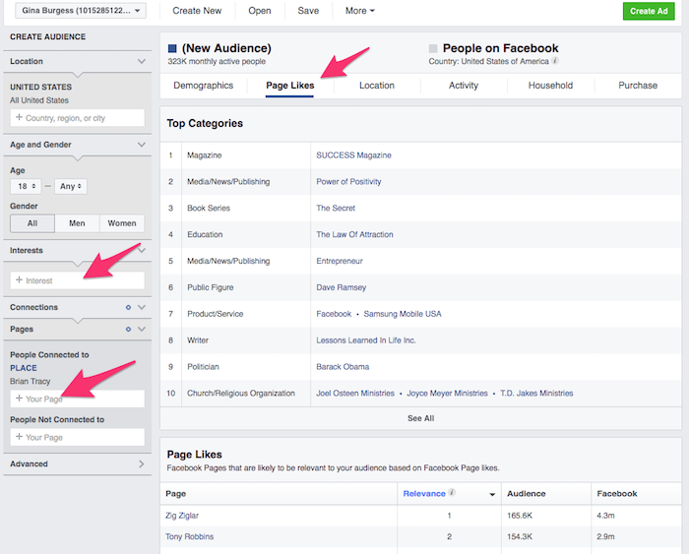Open the Gina Burgess account dropdown

(81, 11)
